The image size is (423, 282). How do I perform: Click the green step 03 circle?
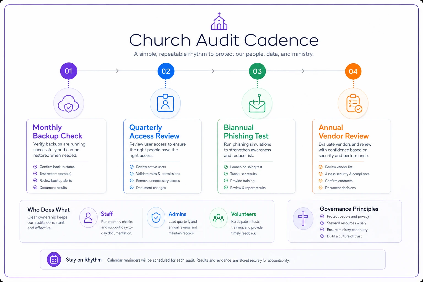[x=257, y=71]
